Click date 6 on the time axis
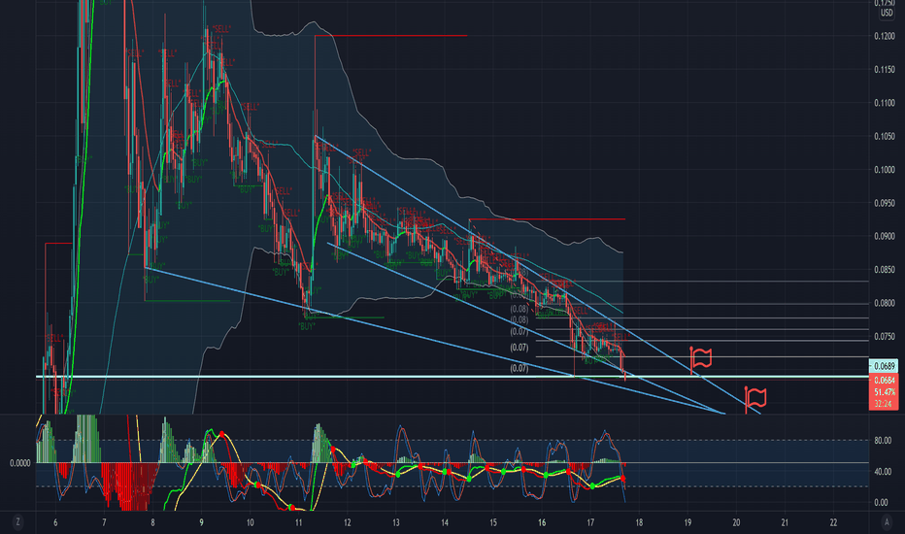 pos(55,522)
